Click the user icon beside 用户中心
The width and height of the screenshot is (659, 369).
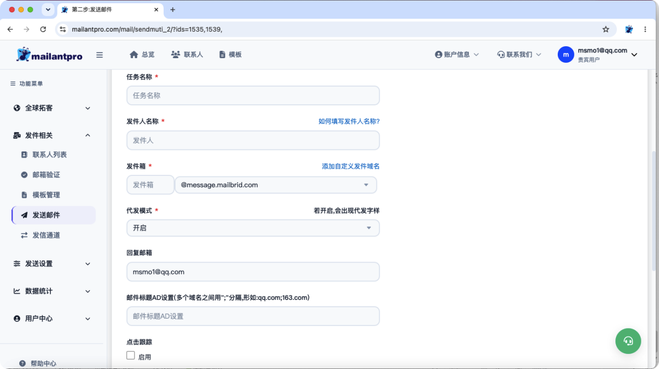17,319
